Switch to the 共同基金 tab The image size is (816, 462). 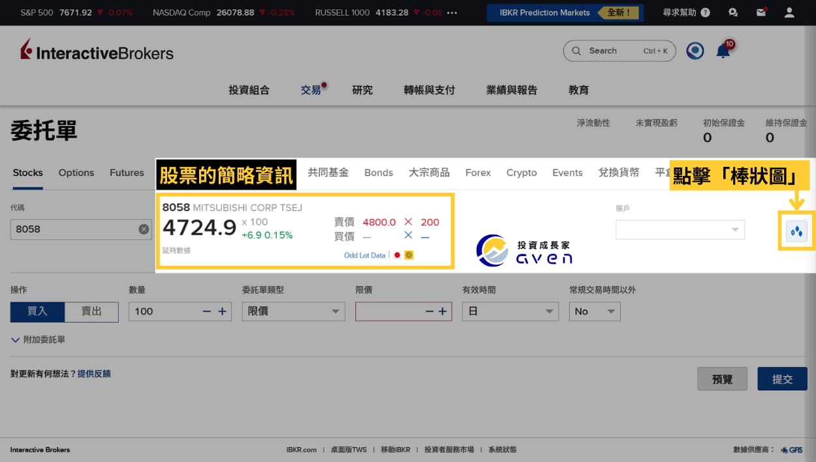(328, 173)
